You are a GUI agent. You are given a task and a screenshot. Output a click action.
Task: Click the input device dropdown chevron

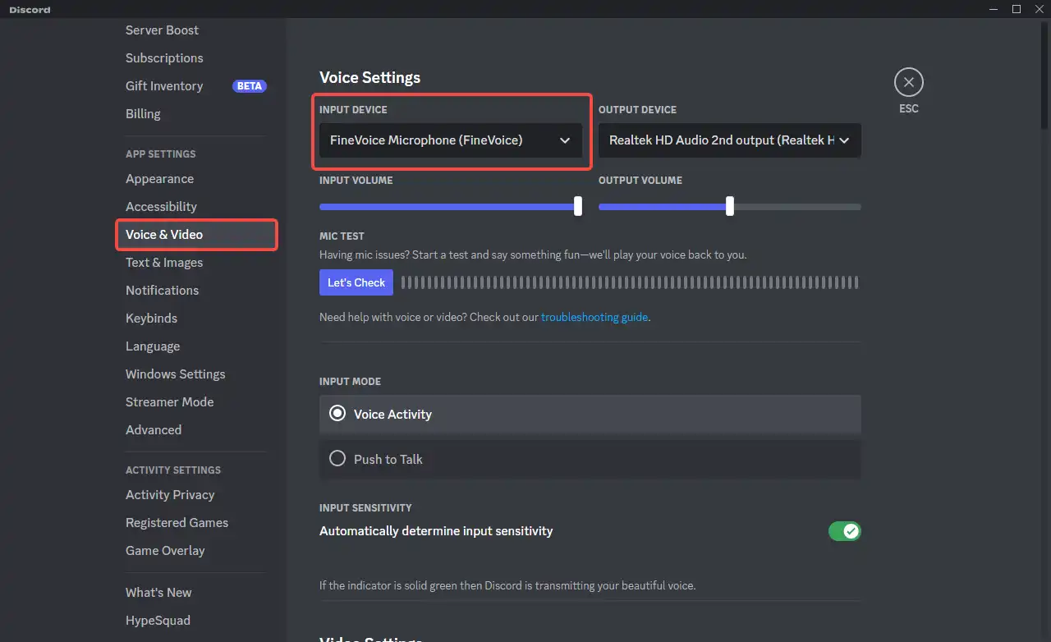[565, 140]
